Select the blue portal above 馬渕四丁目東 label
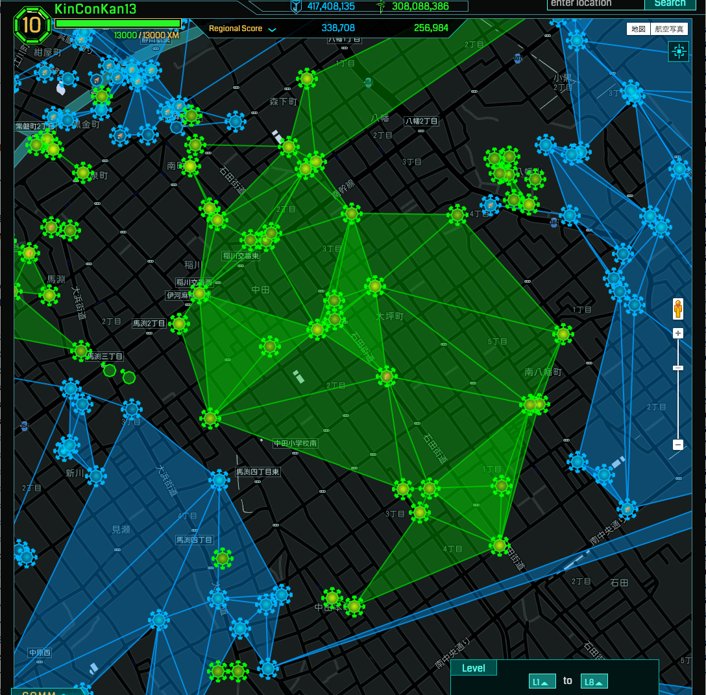 219,480
